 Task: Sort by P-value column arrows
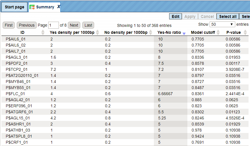tap(245, 32)
